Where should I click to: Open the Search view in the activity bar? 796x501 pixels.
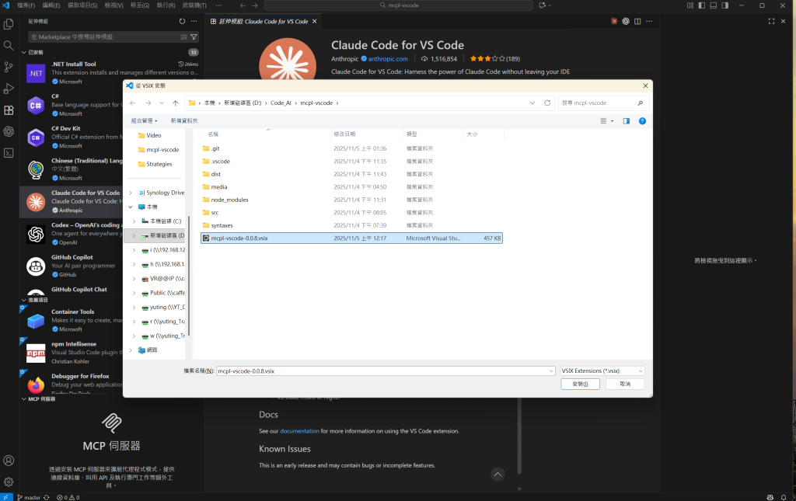coord(9,45)
